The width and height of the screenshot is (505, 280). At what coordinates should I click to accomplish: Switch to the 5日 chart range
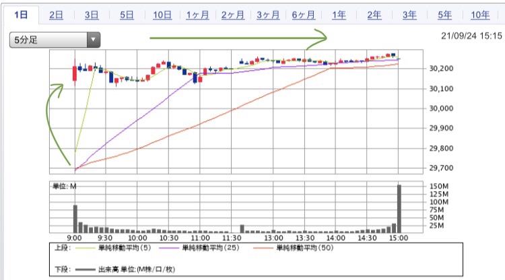[127, 15]
